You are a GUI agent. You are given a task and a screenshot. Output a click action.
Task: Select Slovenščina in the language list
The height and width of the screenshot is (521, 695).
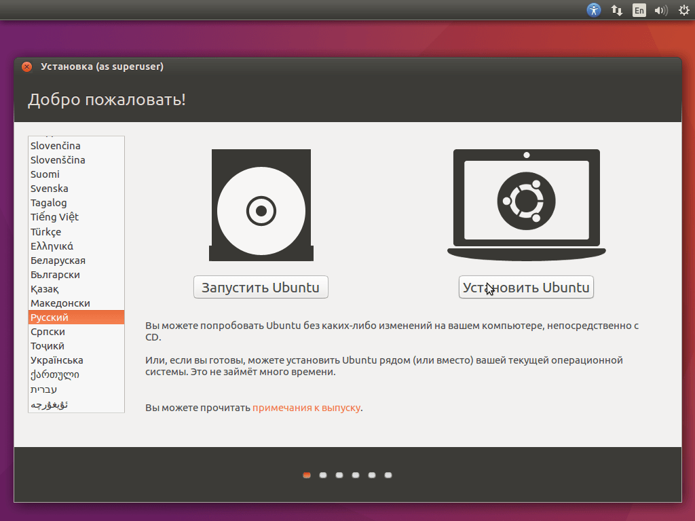76,160
